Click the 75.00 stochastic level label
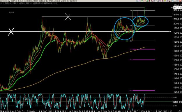Viewport: 182px width, 112px height. click(x=175, y=97)
